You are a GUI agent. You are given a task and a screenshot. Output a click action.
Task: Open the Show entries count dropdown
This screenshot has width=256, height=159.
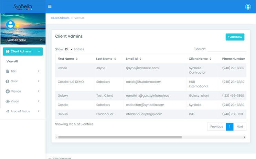68,49
